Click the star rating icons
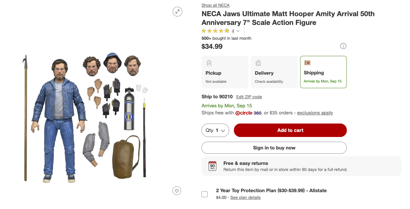The width and height of the screenshot is (410, 209). tap(215, 31)
